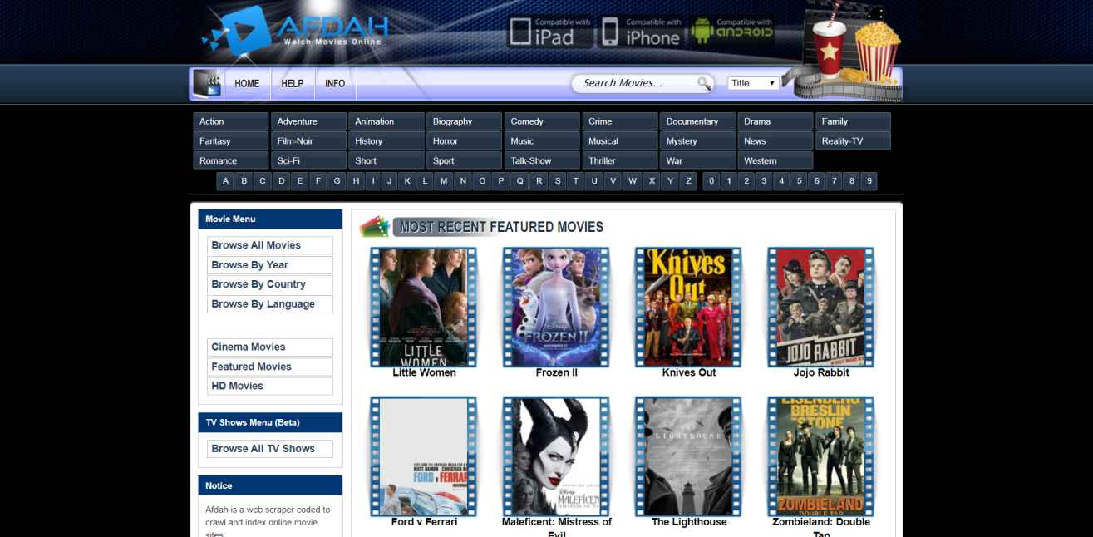Select the Fantasy genre
1093x537 pixels.
231,141
